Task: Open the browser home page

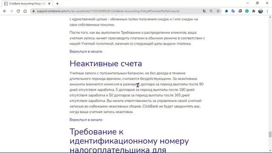Action: coord(25,11)
